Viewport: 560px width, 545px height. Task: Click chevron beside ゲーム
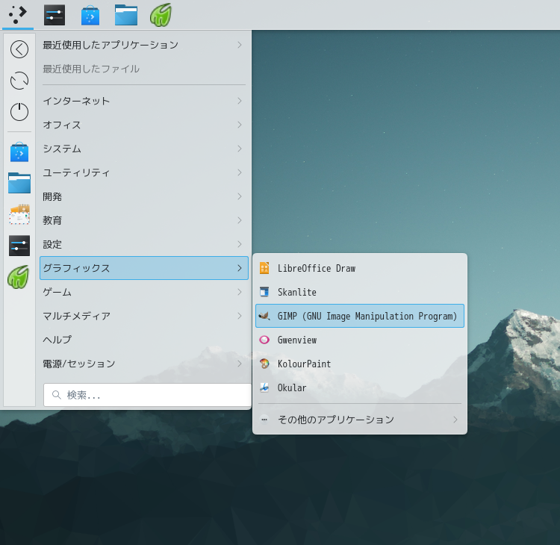pyautogui.click(x=240, y=292)
